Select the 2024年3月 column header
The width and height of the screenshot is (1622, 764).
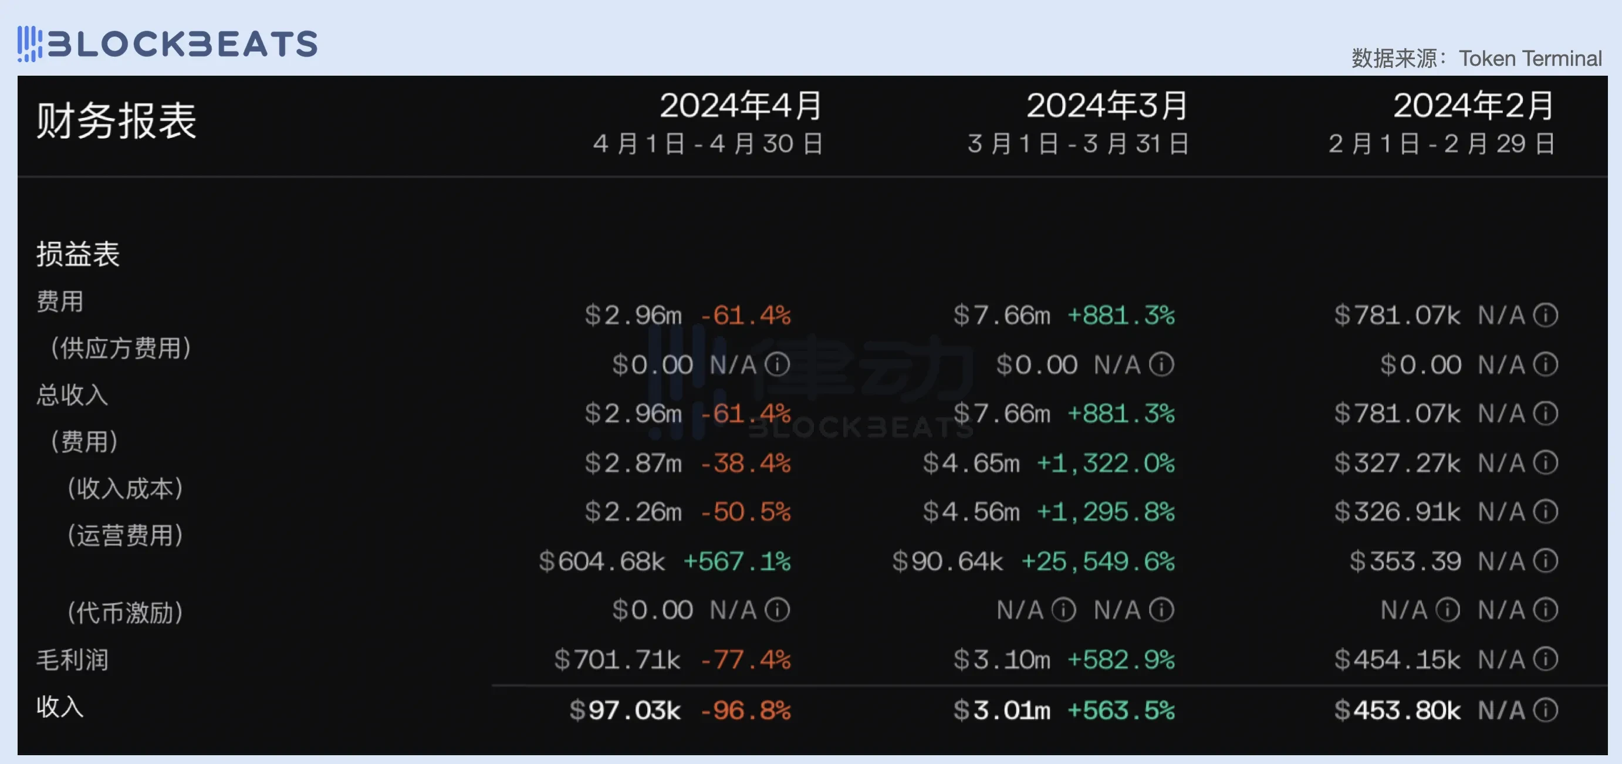tap(1106, 107)
